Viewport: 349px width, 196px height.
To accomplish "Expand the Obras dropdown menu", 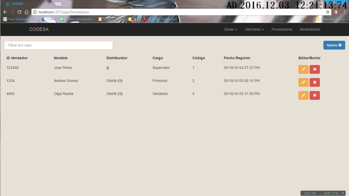I will click(230, 29).
